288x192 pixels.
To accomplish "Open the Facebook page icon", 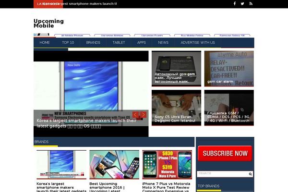I will [x=235, y=3].
